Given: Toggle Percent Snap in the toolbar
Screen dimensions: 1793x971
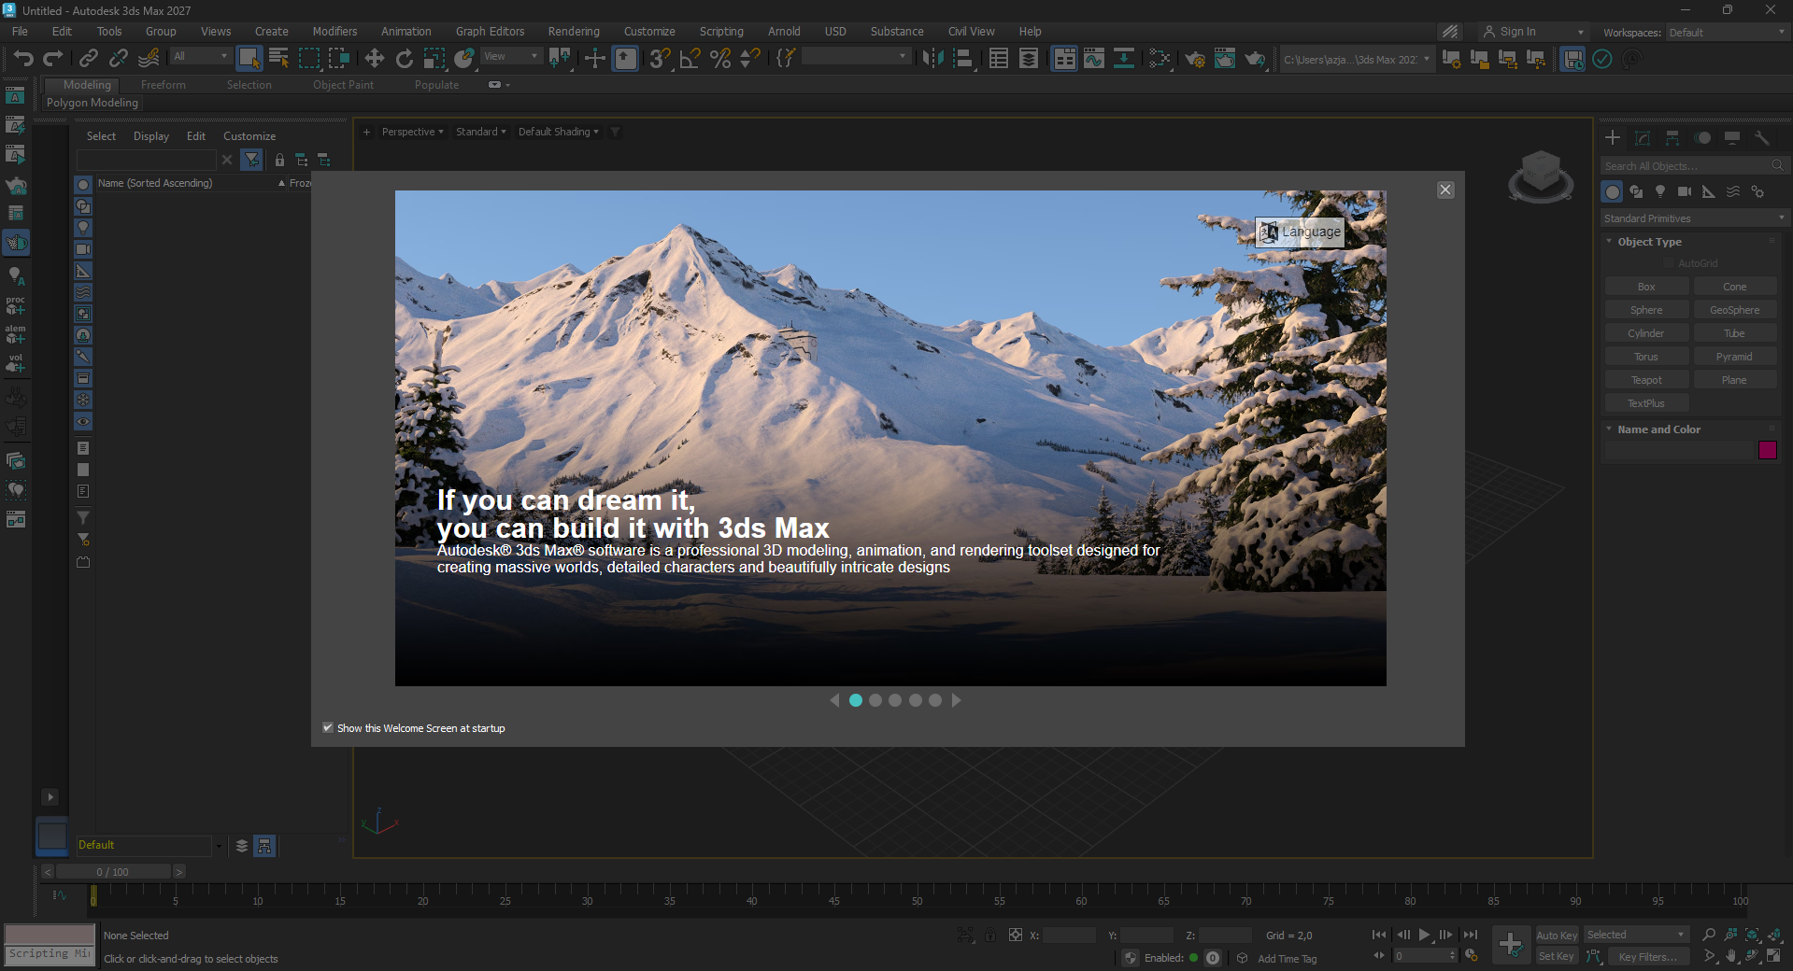Looking at the screenshot, I should (x=720, y=59).
